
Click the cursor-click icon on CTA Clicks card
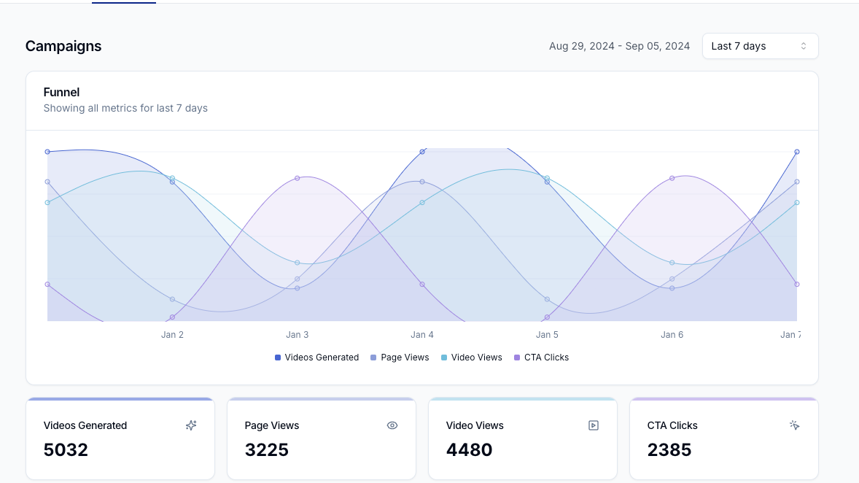(x=795, y=425)
